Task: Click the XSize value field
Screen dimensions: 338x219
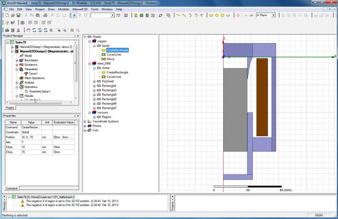Action: tap(31, 147)
